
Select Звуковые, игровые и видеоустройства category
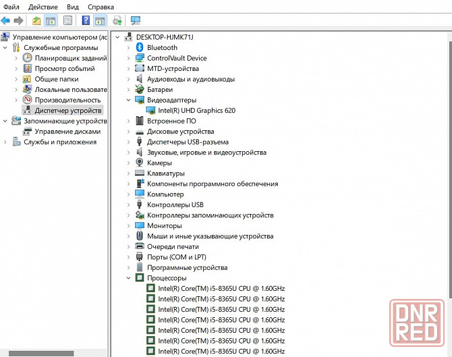(x=206, y=153)
